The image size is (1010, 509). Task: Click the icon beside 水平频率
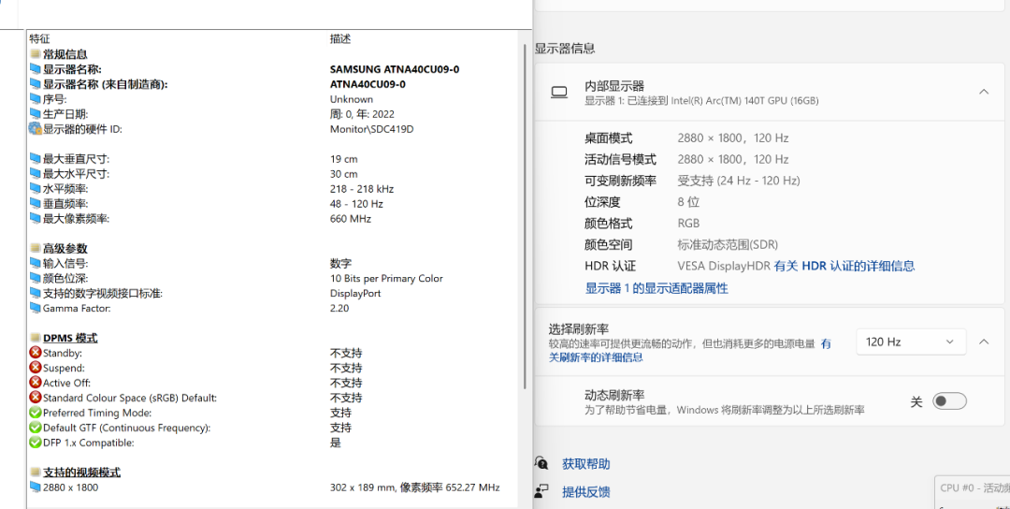coord(35,188)
